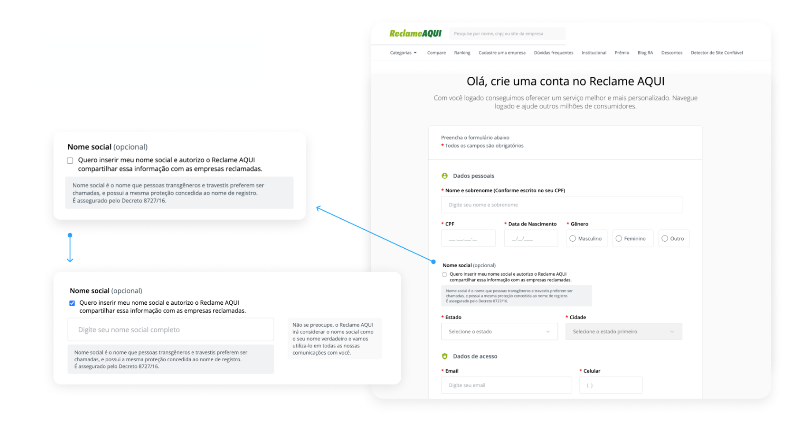Check Nome social checkbox in registration form
The width and height of the screenshot is (796, 441).
coord(444,274)
